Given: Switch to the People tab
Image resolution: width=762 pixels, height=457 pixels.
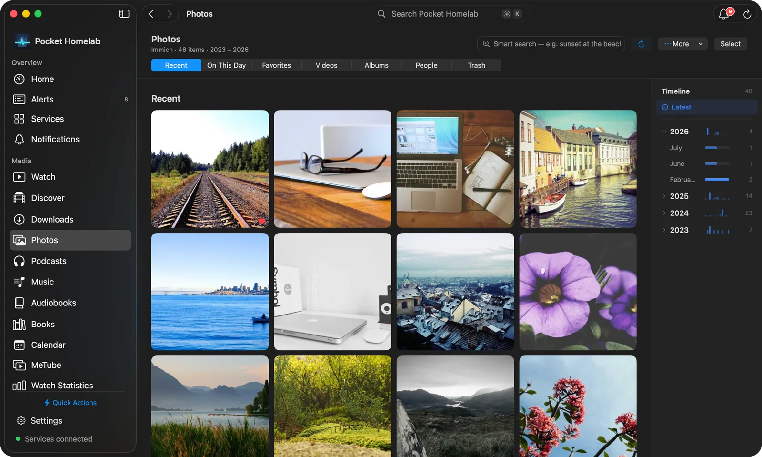Looking at the screenshot, I should (x=426, y=65).
